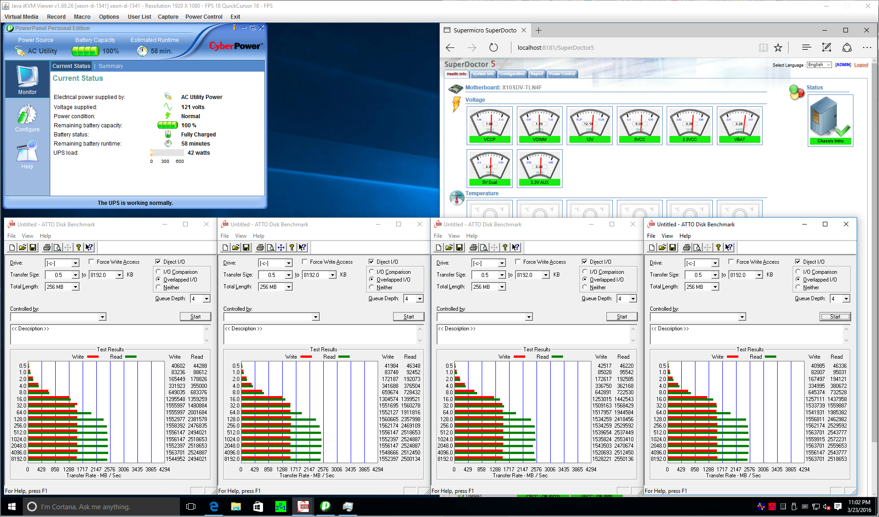This screenshot has width=879, height=517.
Task: Open Macro menu in iKVM viewer
Action: pos(82,17)
